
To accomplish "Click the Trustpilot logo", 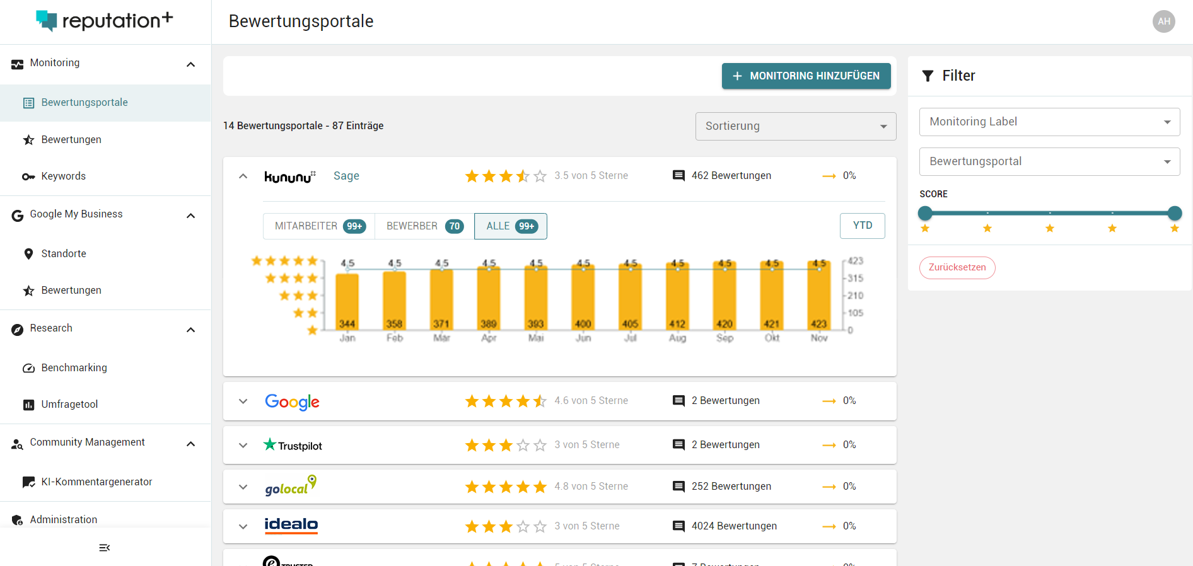I will 293,445.
